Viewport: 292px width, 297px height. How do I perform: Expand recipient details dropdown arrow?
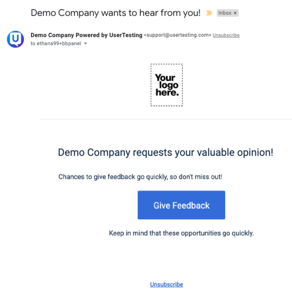[85, 44]
